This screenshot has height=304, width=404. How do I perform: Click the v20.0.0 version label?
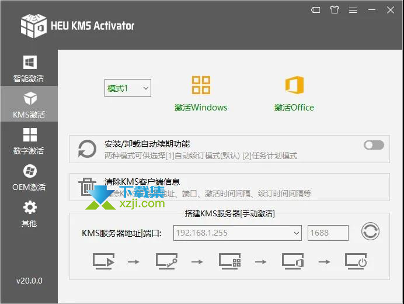29,281
